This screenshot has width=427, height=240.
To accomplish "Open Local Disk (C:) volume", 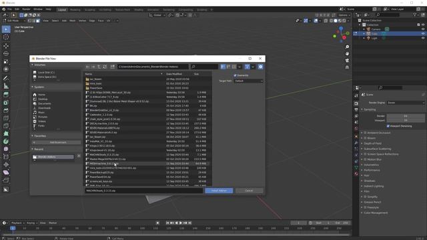I will pos(46,73).
